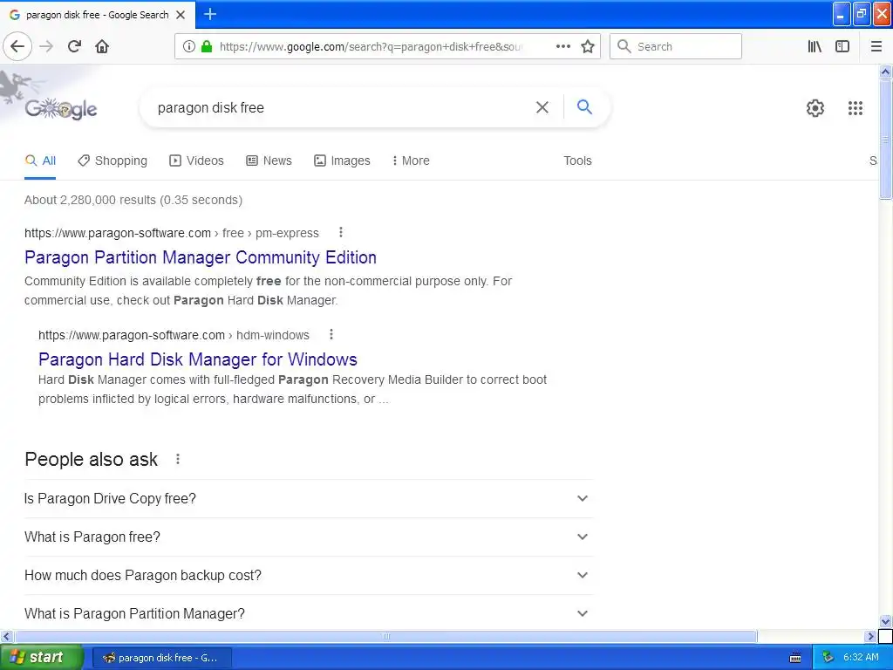
Task: Open the Windows Start menu
Action: (x=42, y=658)
